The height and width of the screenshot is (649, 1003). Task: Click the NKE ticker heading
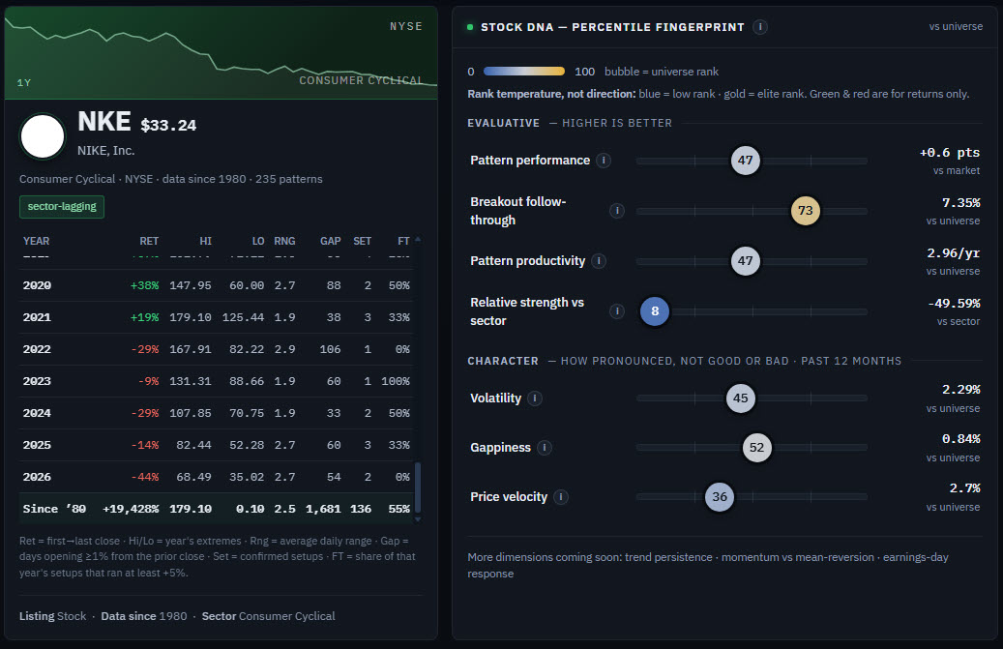pos(104,122)
